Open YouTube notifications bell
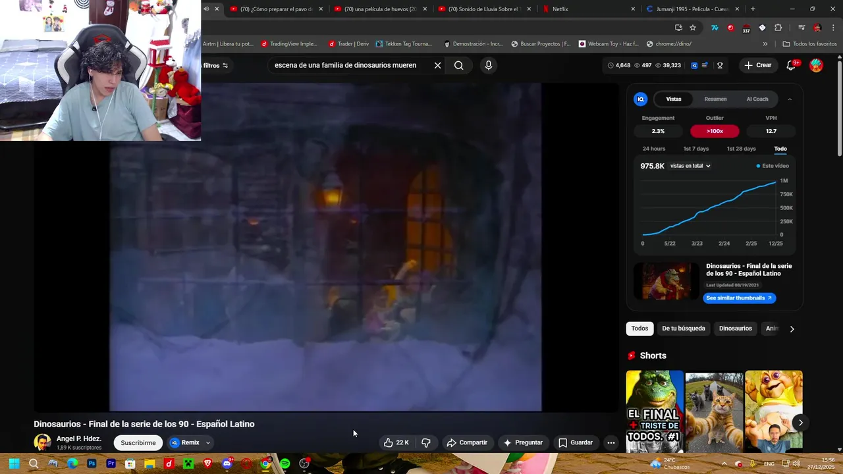 792,65
